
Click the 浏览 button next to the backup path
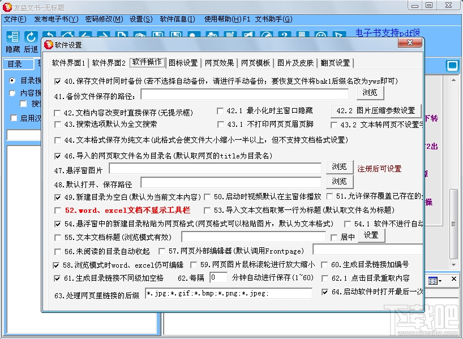370,93
